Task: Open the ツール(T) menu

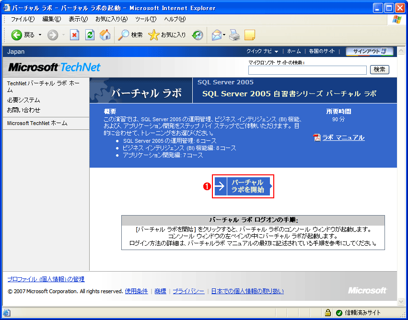Action: pyautogui.click(x=146, y=19)
